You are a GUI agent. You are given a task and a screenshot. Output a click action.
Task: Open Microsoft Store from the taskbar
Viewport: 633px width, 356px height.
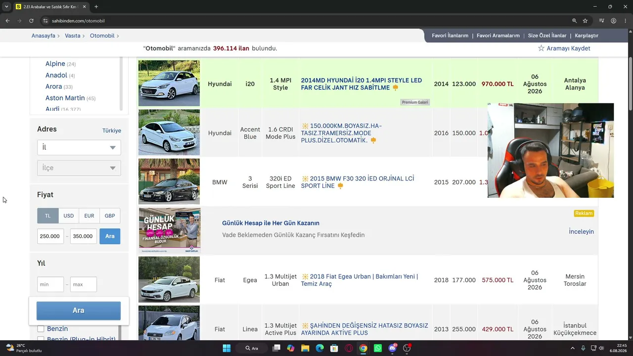pos(334,348)
